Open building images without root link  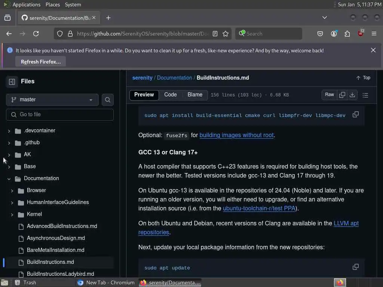click(236, 135)
